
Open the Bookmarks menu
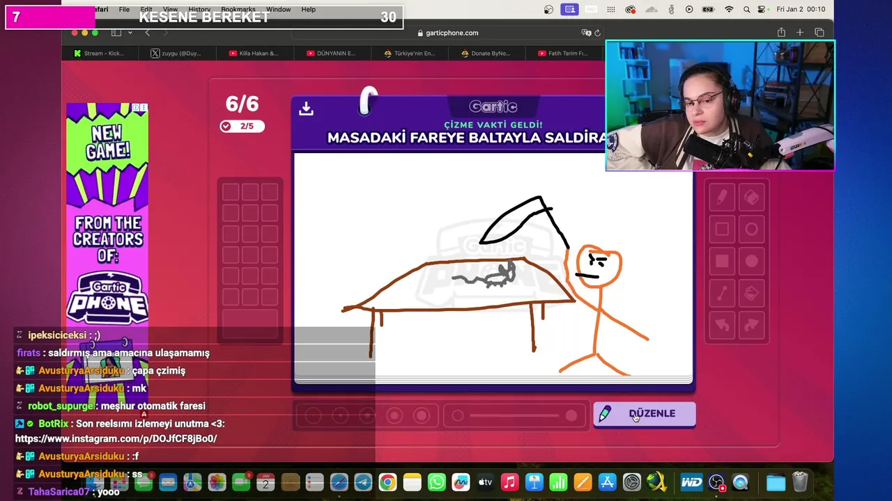238,9
